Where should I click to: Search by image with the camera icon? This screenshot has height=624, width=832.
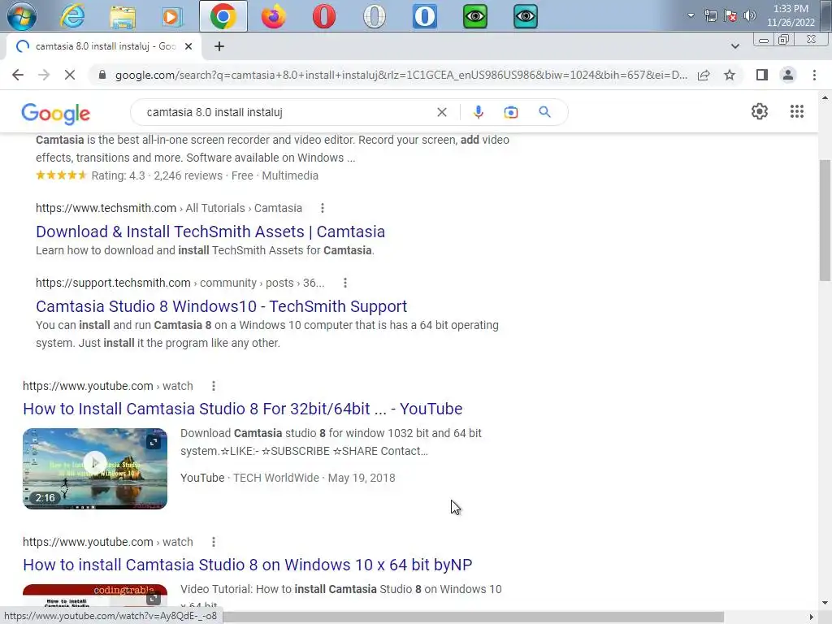coord(510,112)
